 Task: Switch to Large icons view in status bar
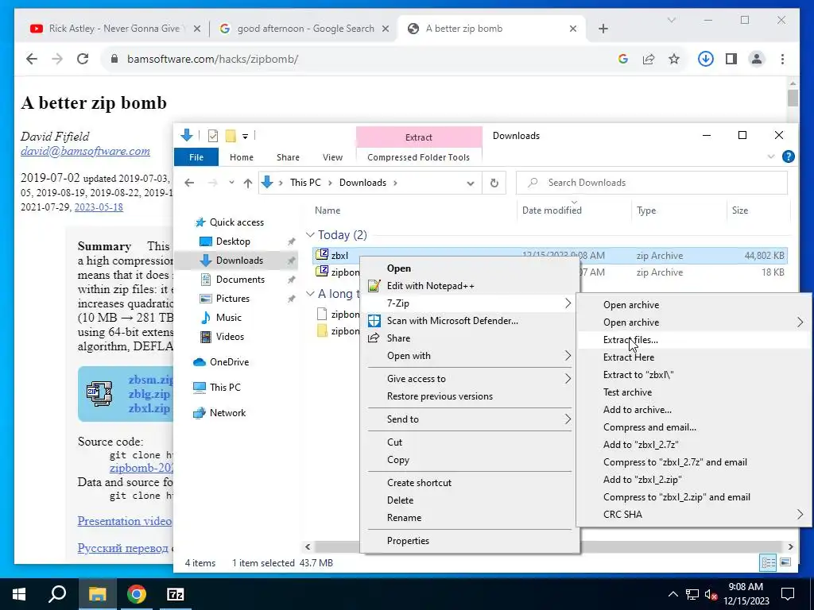pyautogui.click(x=785, y=562)
